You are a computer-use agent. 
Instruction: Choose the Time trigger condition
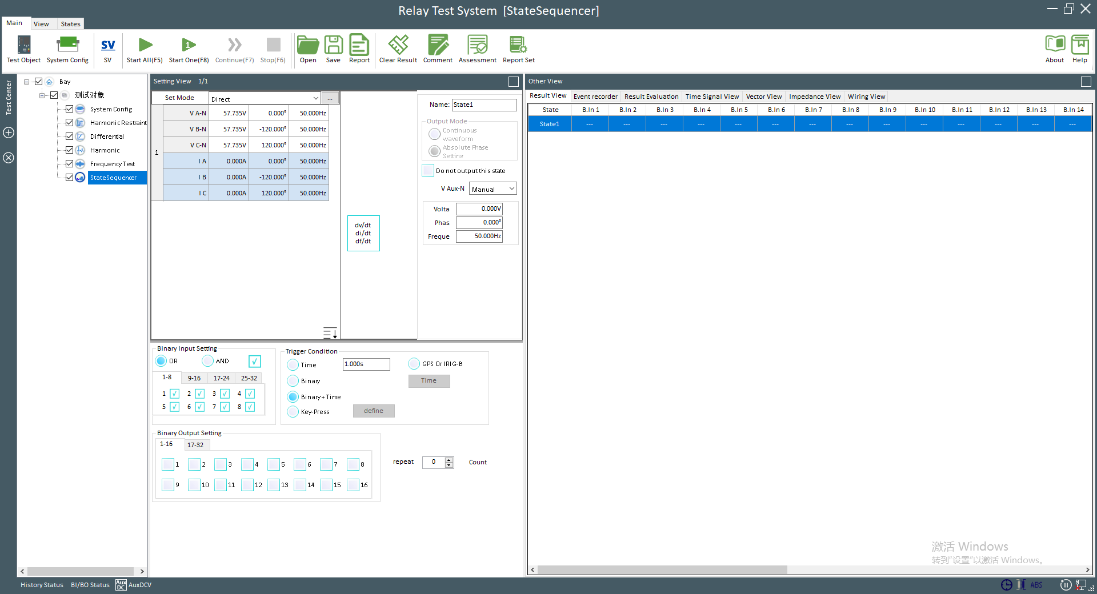293,365
